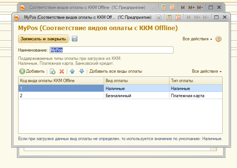Move row up with the up arrow
This screenshot has width=237, height=168.
pyautogui.click(x=72, y=71)
